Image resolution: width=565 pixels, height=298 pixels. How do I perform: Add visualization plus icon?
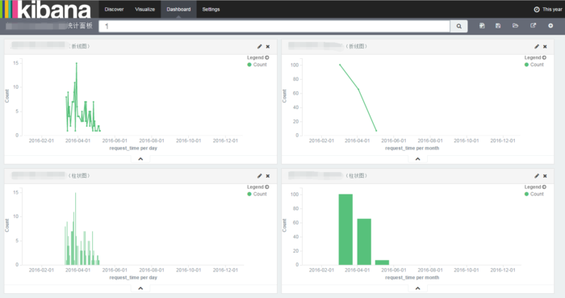[550, 26]
